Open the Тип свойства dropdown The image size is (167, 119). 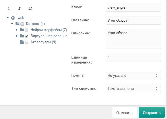pos(133,88)
